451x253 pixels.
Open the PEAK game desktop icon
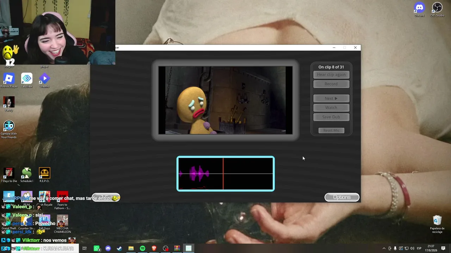[x=27, y=199]
